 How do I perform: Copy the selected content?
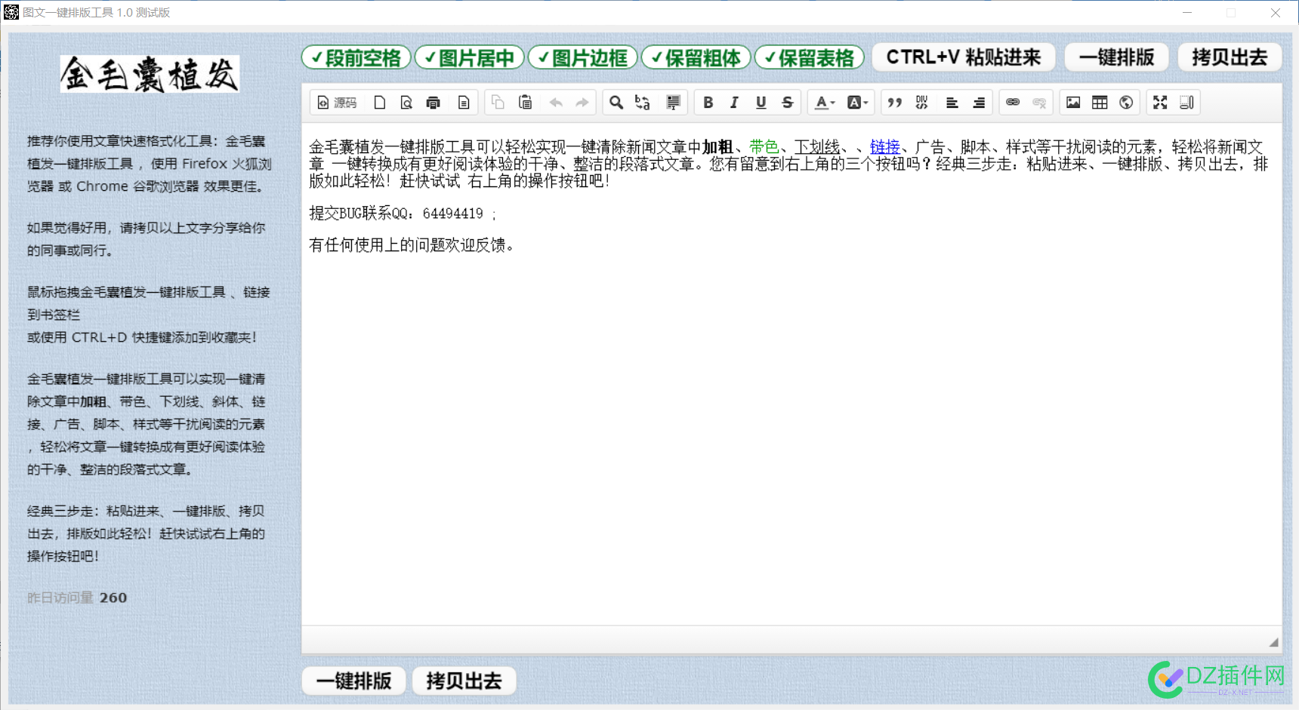[498, 103]
